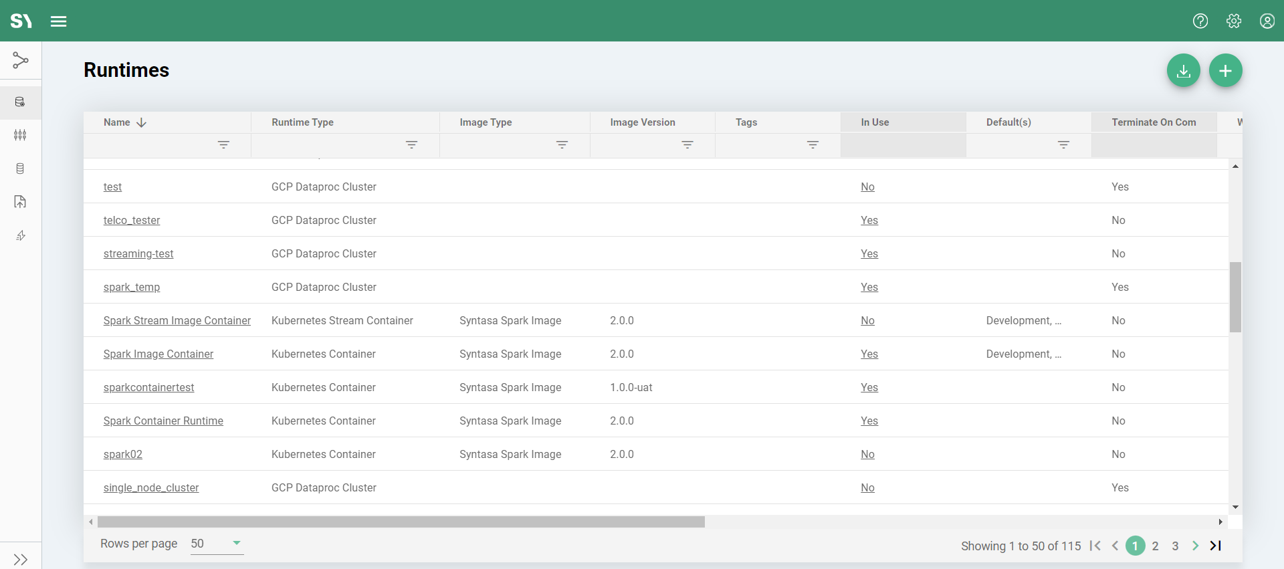Open settings gear in header
Image resolution: width=1284 pixels, height=569 pixels.
click(x=1234, y=21)
